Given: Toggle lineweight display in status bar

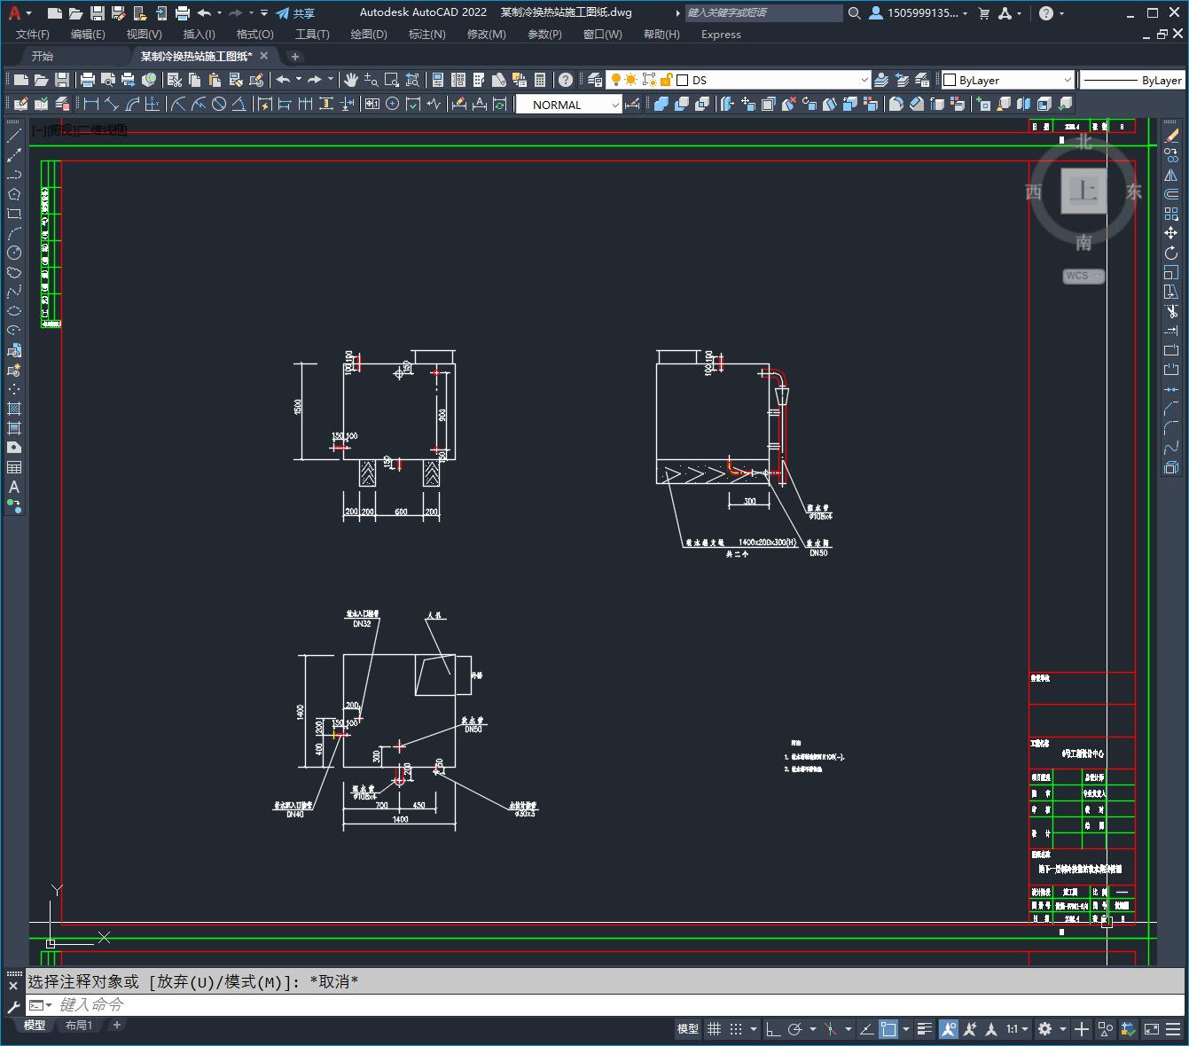Looking at the screenshot, I should point(925,1029).
